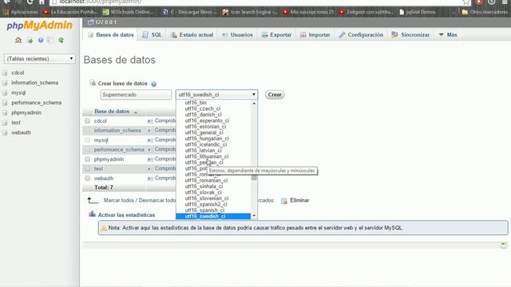Open the Importar tab
The image size is (511, 287).
point(315,35)
